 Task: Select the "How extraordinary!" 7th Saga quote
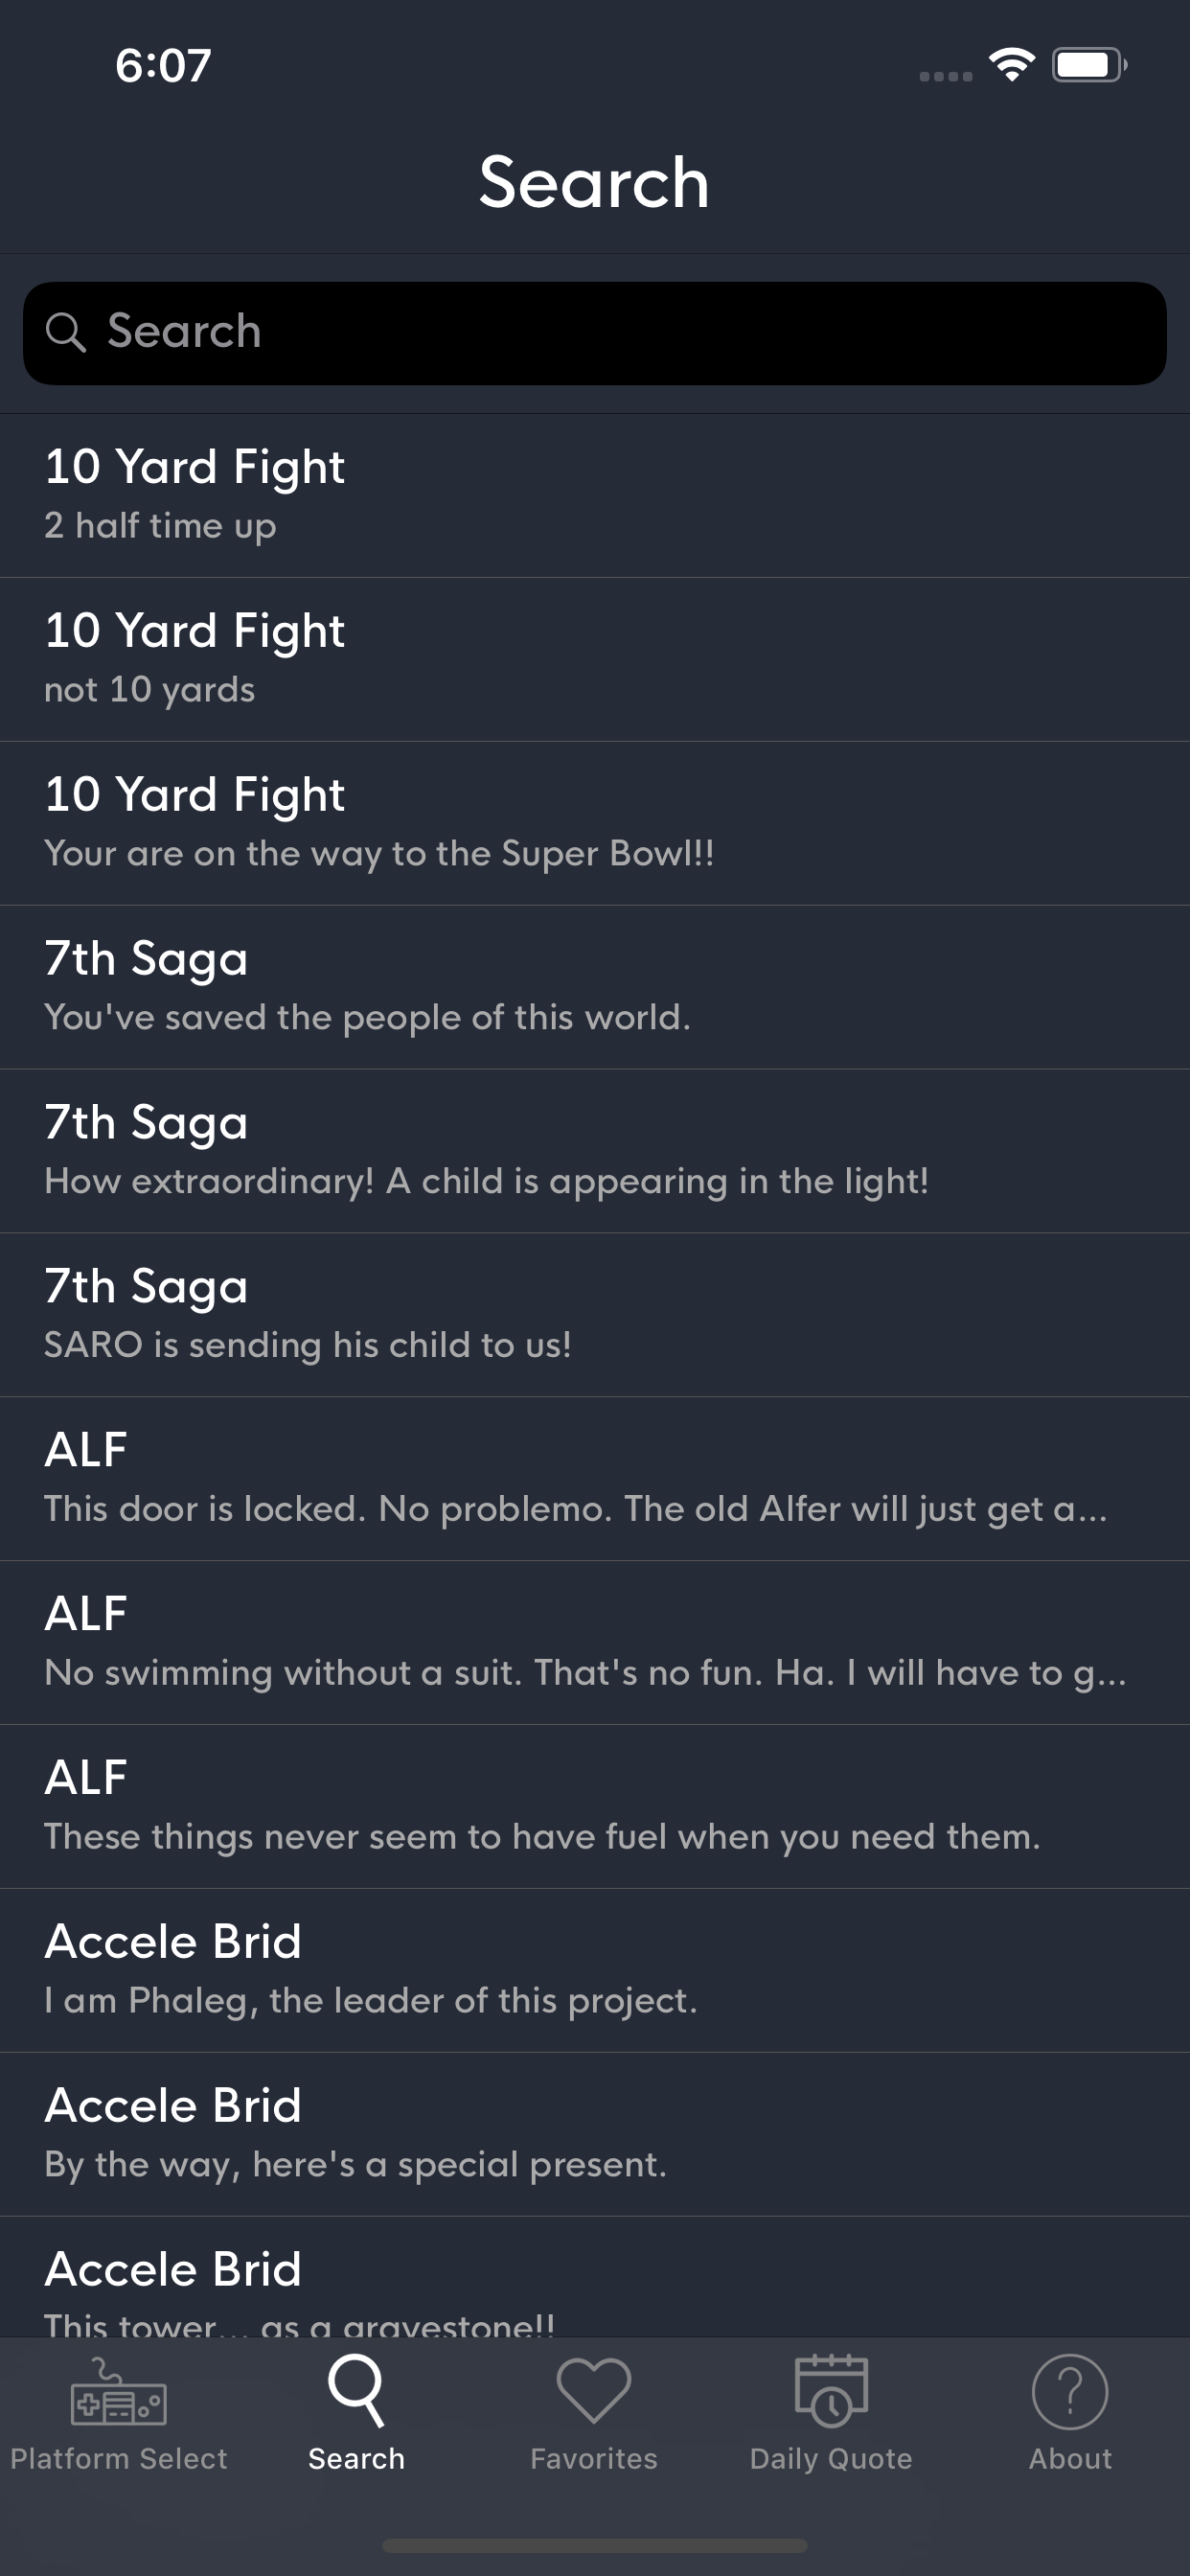point(594,1152)
